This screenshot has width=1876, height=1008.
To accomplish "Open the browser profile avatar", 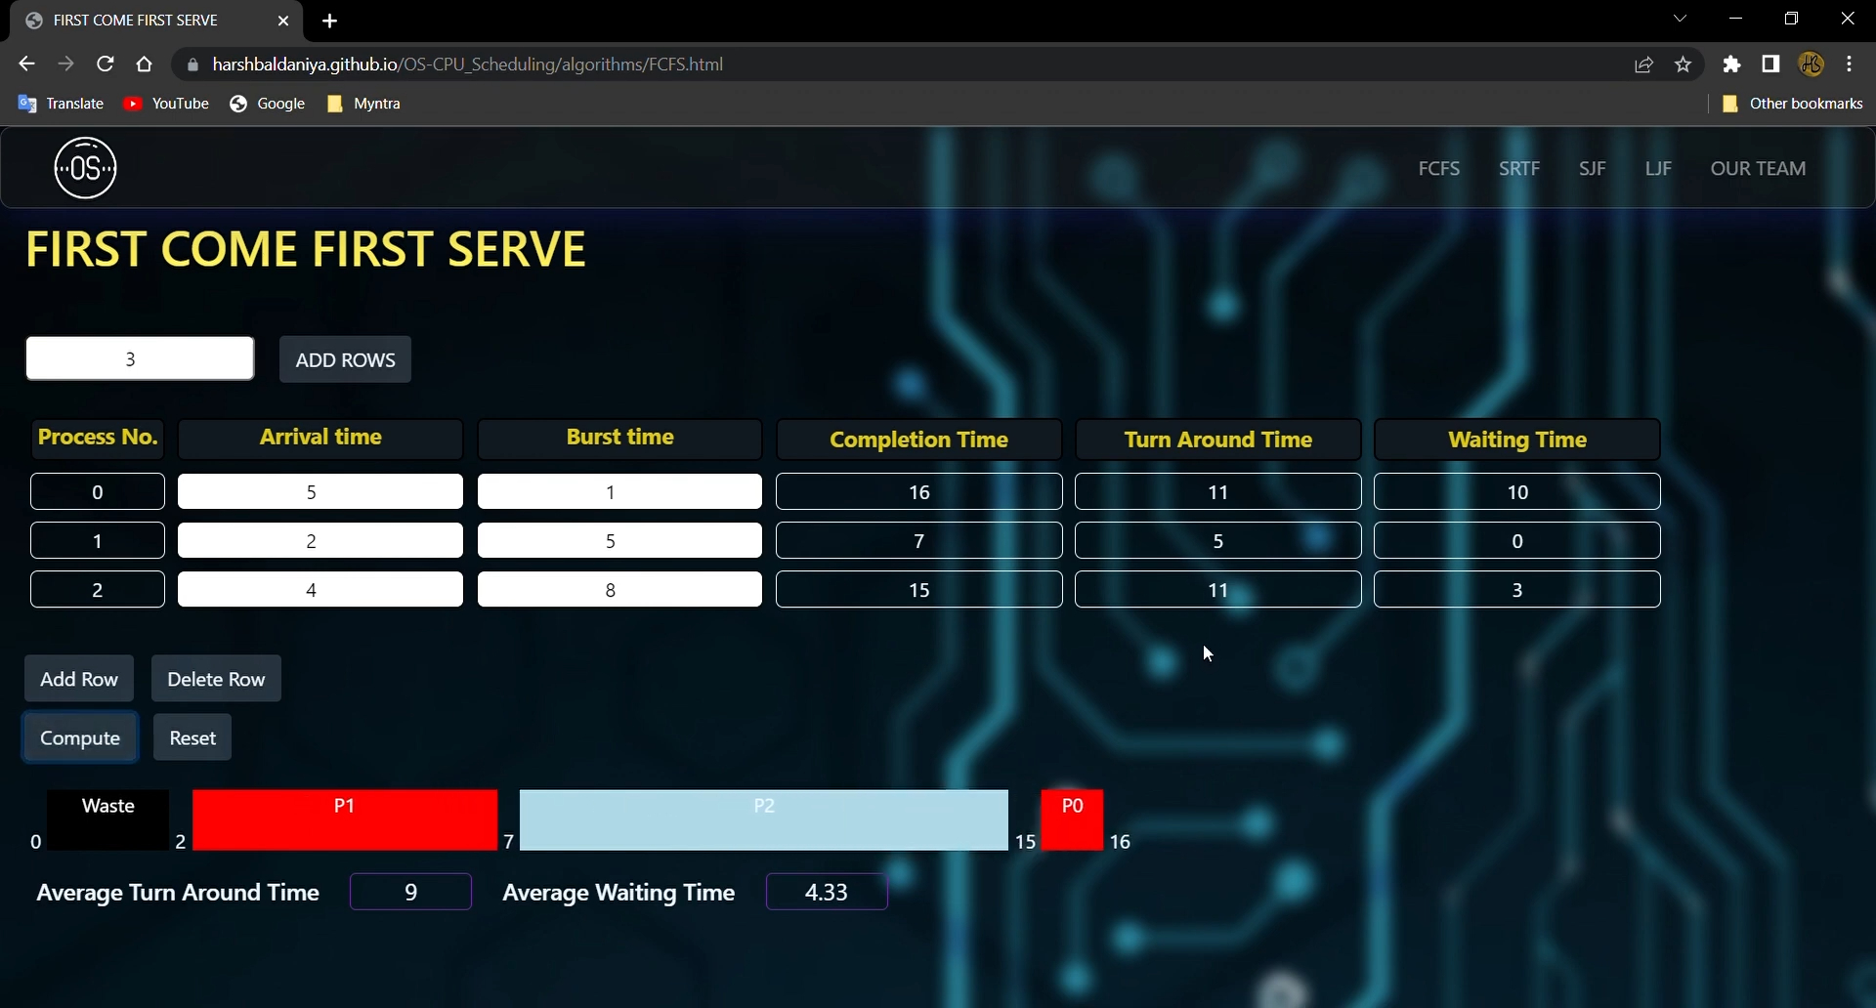I will (x=1812, y=63).
